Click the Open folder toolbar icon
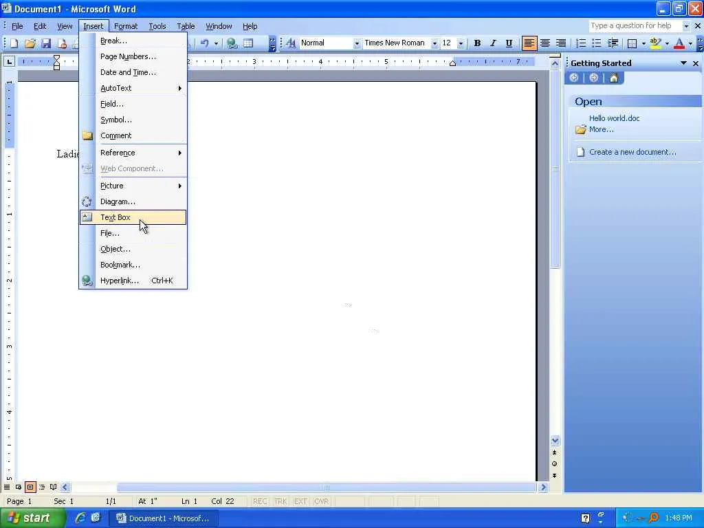This screenshot has height=528, width=704. (30, 43)
